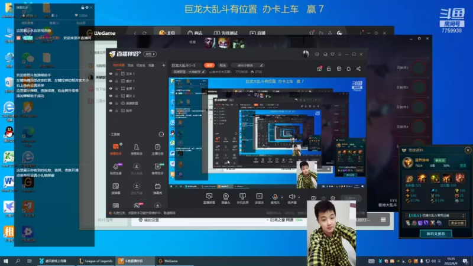Open WeGame 主页 tab

coord(167,33)
